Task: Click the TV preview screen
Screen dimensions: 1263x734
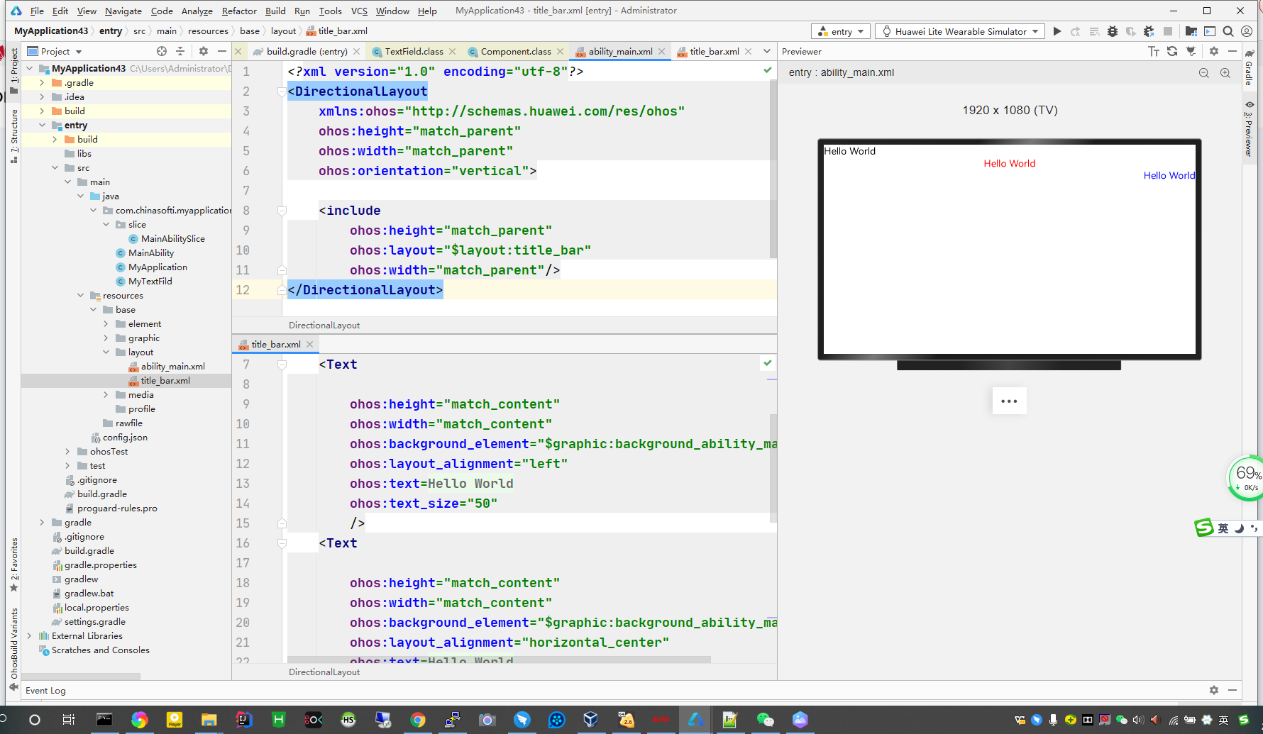Action: (1009, 250)
